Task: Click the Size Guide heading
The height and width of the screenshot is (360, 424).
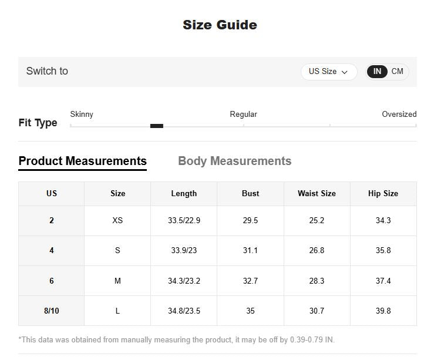Action: pos(220,25)
